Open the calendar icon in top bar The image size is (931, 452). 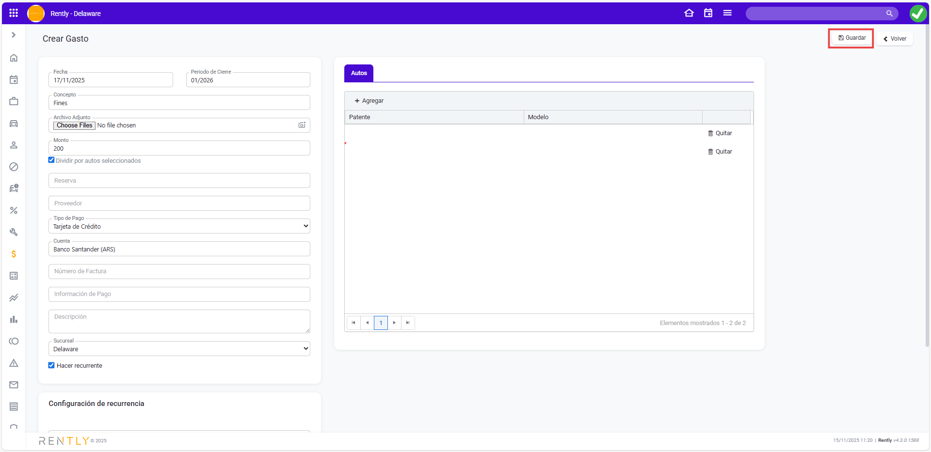708,13
